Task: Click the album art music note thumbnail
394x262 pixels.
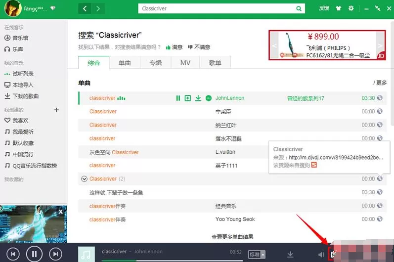Action: (86, 254)
